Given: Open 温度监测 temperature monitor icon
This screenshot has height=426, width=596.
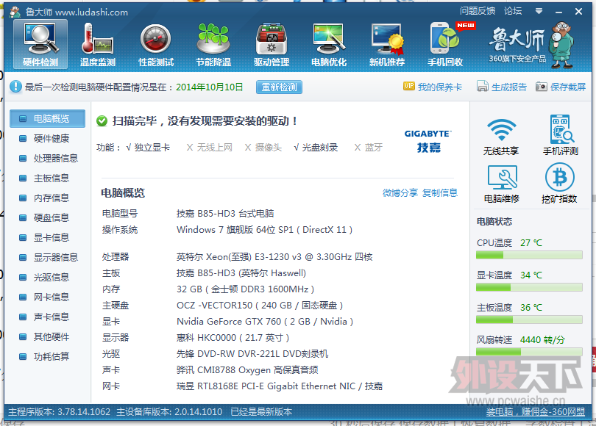Looking at the screenshot, I should pos(98,44).
